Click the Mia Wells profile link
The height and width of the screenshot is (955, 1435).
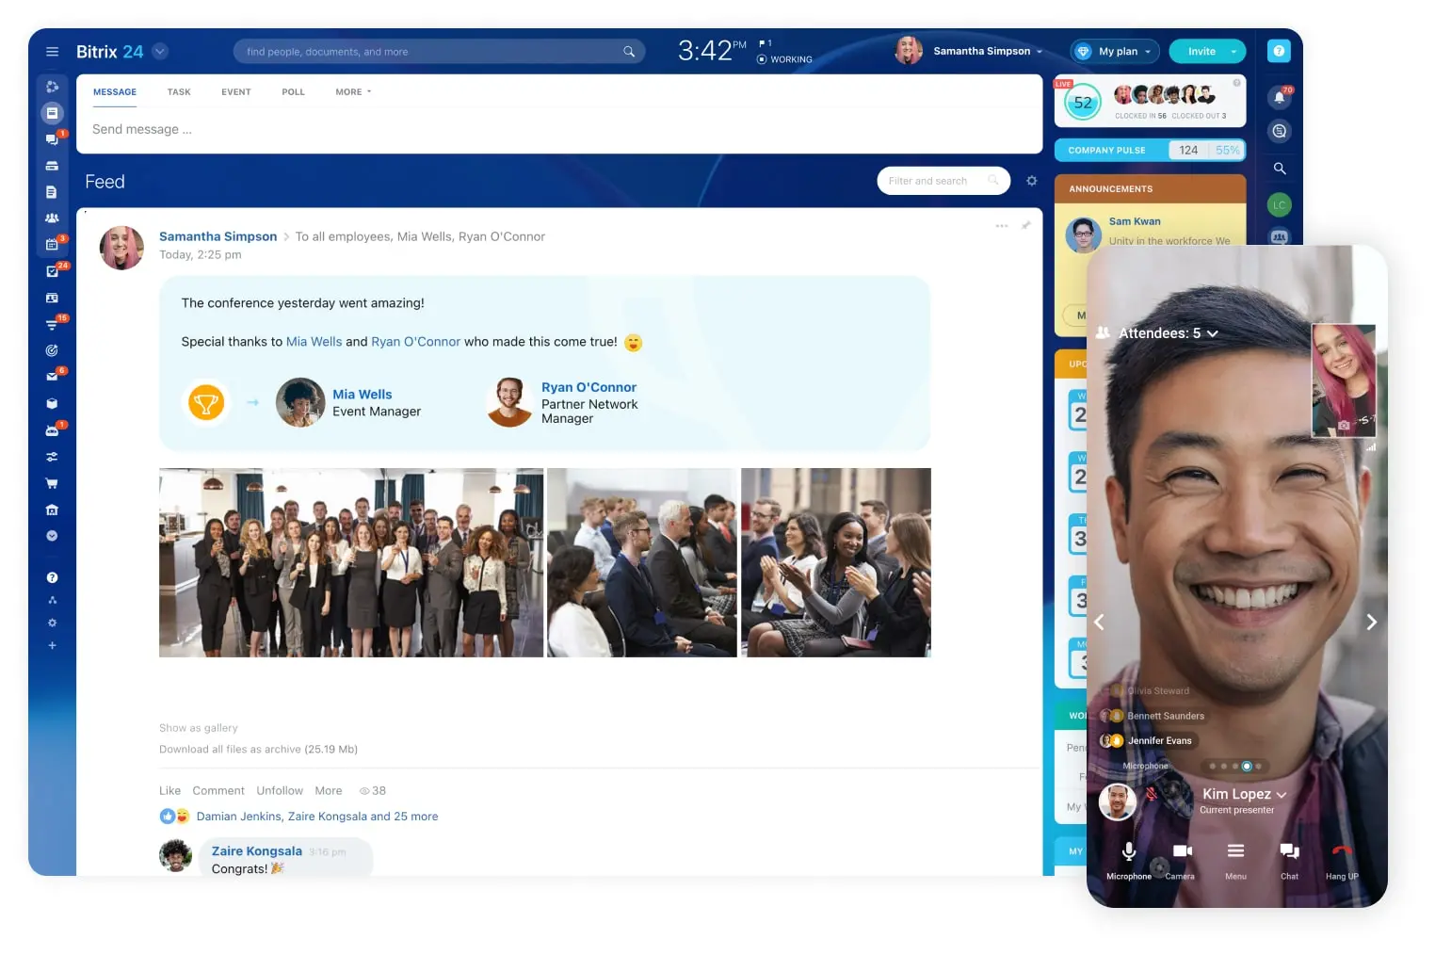pos(362,395)
